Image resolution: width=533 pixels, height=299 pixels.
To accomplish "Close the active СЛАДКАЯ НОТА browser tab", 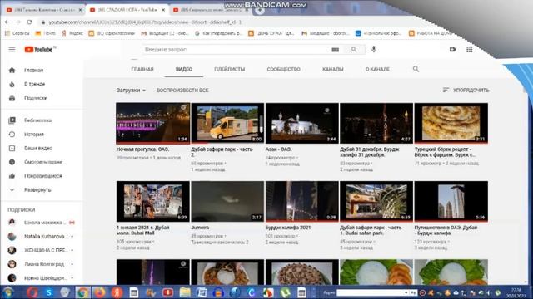I will 163,10.
